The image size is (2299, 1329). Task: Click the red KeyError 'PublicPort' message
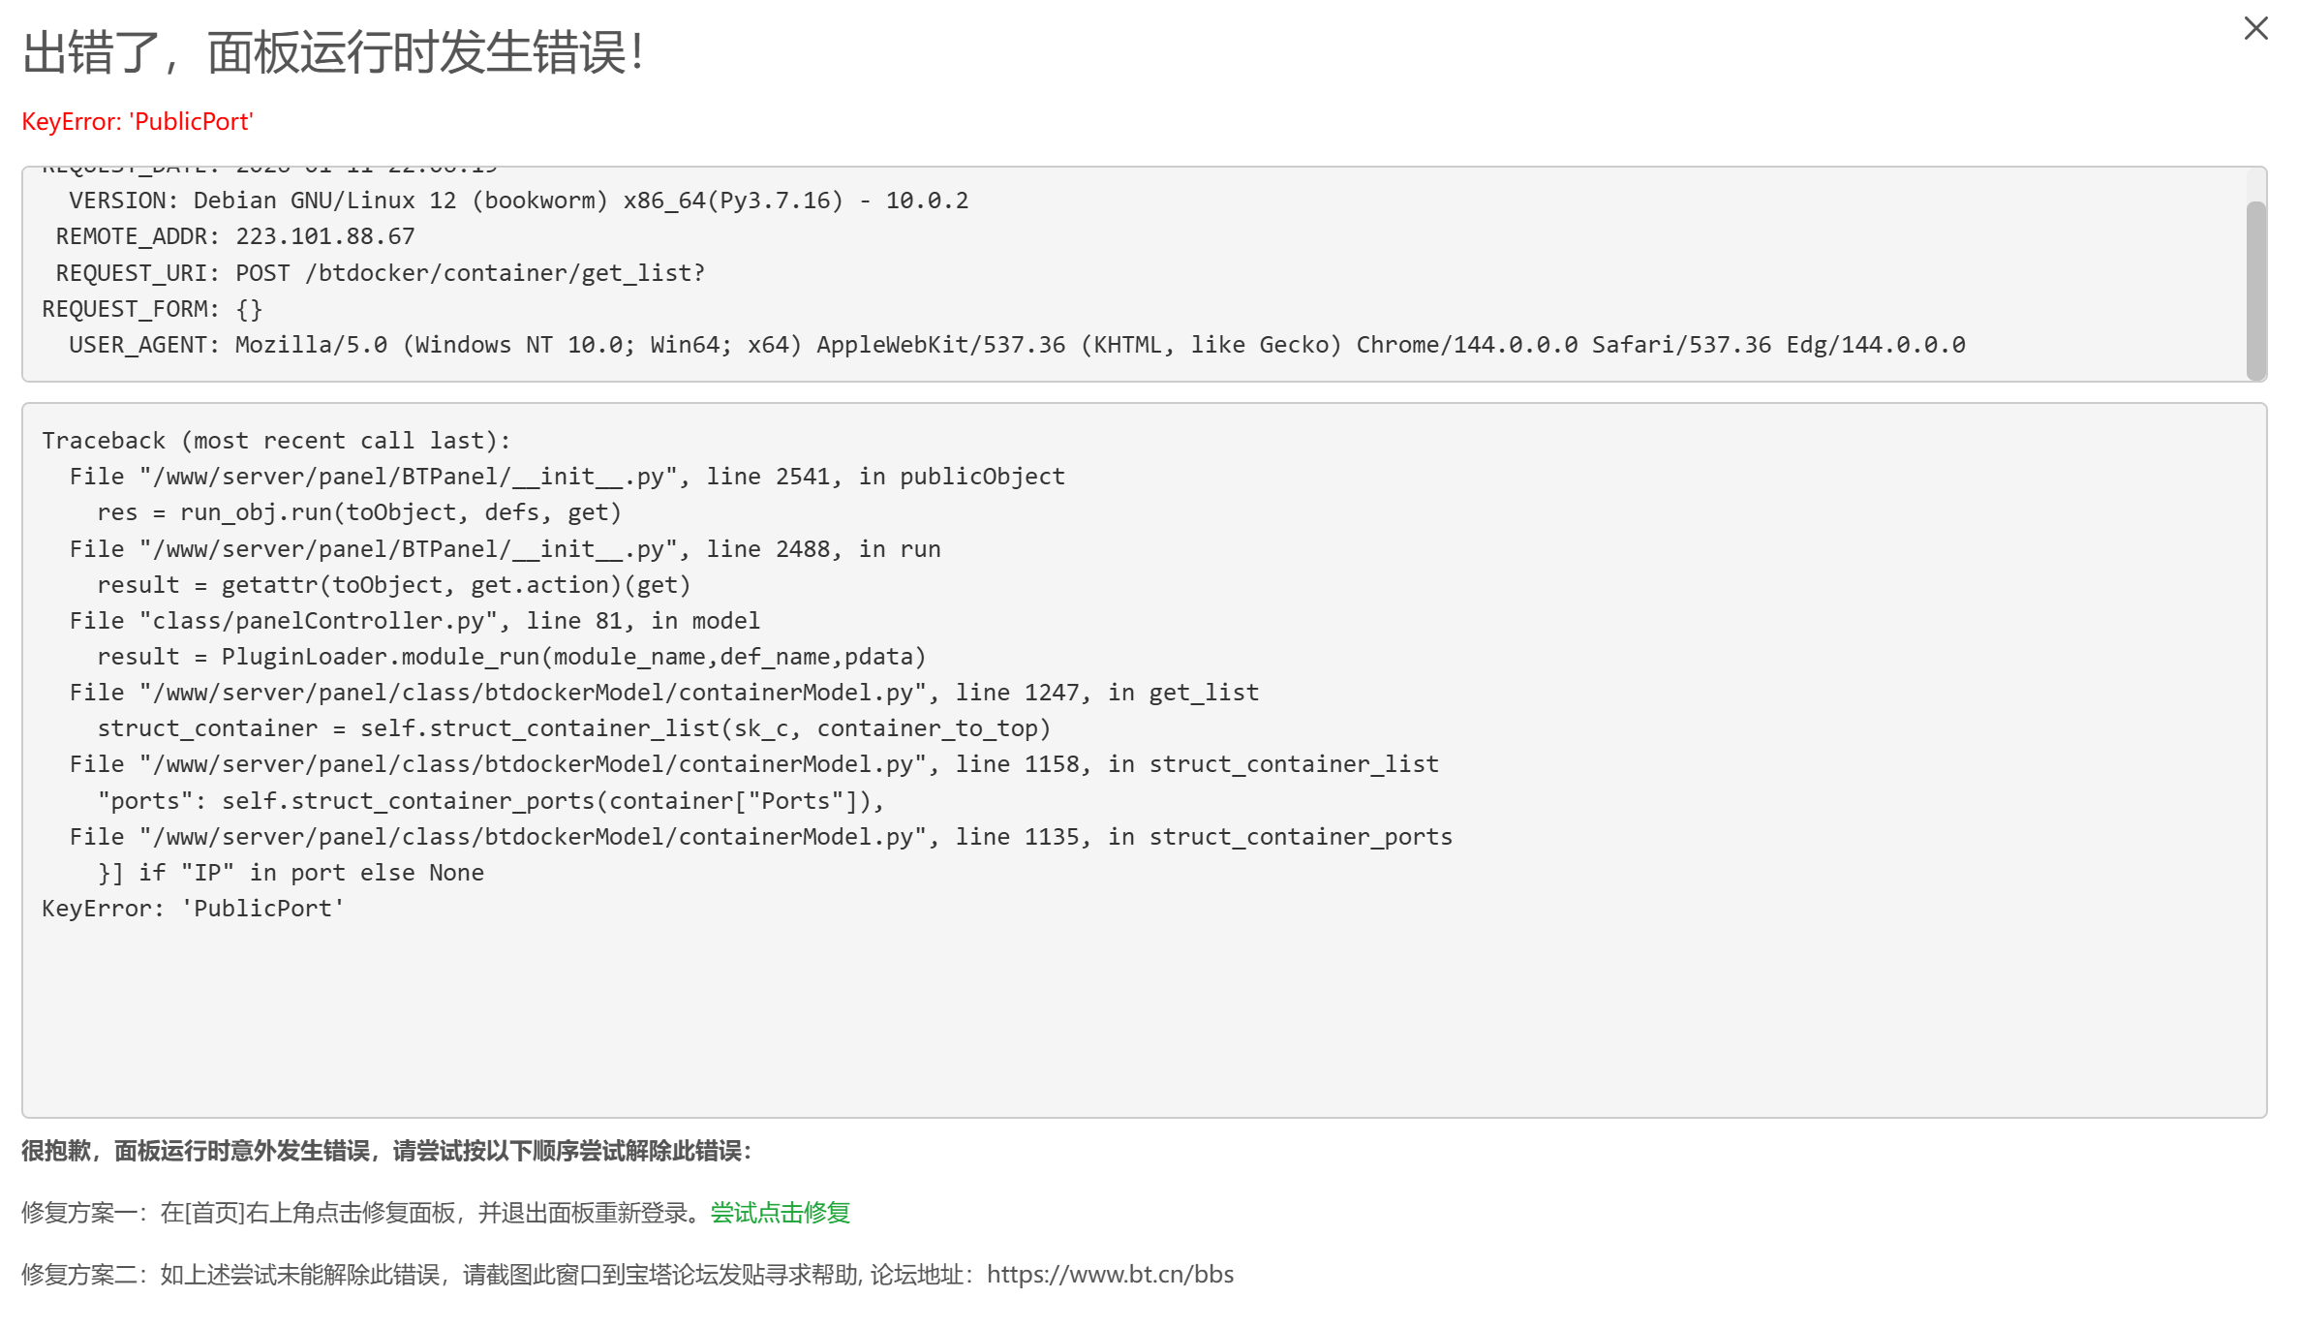(x=138, y=122)
